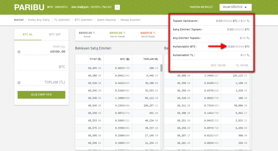Screen dimensions: 278x151
Task: Click the Güncel price 68500.00 TL
Action: pos(87,33)
